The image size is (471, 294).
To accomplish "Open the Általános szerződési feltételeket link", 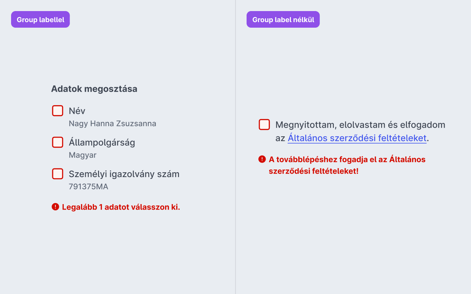I will coord(357,138).
